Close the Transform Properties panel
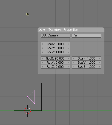 41,30
